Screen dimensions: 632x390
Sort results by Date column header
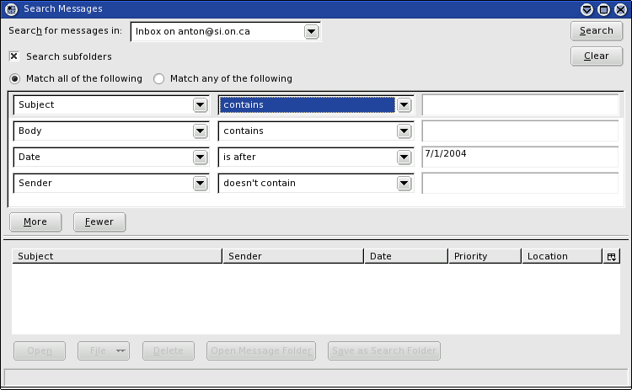click(x=406, y=256)
